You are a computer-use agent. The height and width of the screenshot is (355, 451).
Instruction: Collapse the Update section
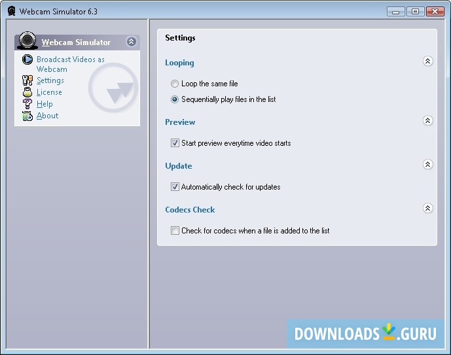coord(427,165)
